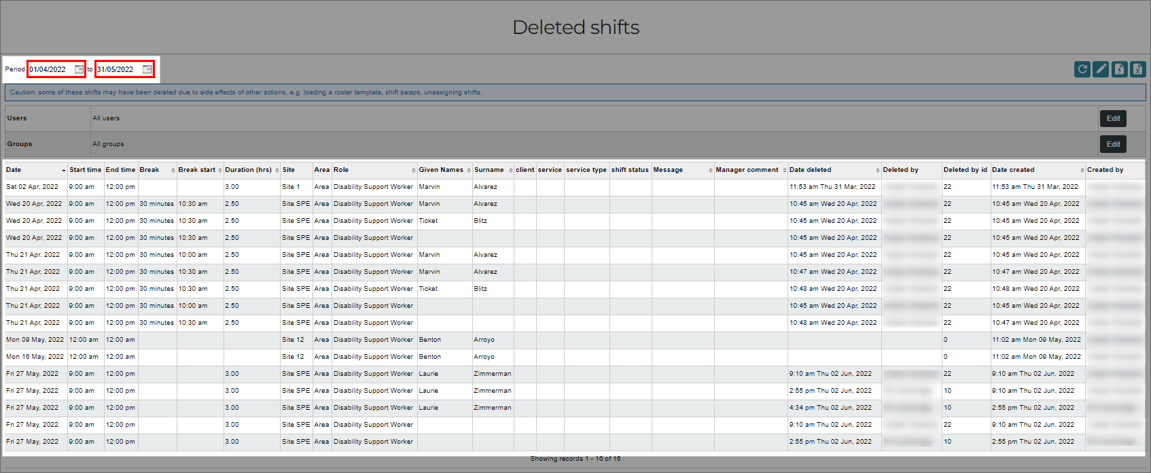Click sort arrows on Duration (hrs) column
Screen dimensions: 1151x473
[x=277, y=170]
